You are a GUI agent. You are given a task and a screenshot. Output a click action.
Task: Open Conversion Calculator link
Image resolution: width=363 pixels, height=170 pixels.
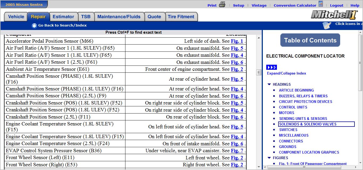(x=295, y=5)
